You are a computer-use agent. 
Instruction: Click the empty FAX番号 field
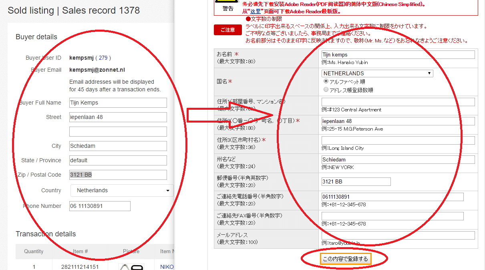tap(392, 216)
